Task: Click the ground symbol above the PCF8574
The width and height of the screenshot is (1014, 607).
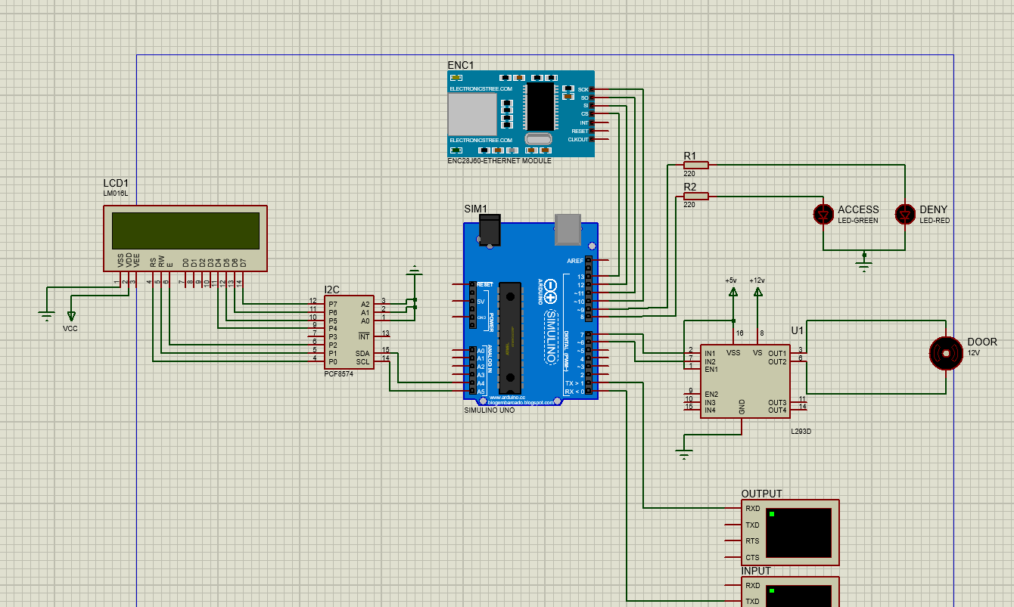Action: coord(414,270)
